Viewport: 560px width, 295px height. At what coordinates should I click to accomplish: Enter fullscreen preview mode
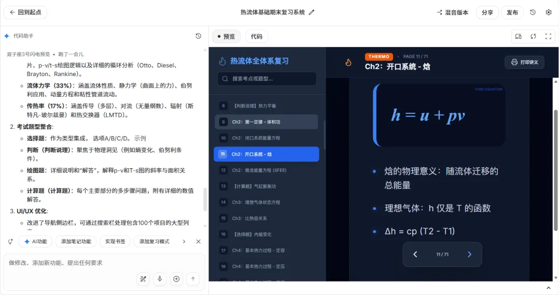pyautogui.click(x=548, y=36)
